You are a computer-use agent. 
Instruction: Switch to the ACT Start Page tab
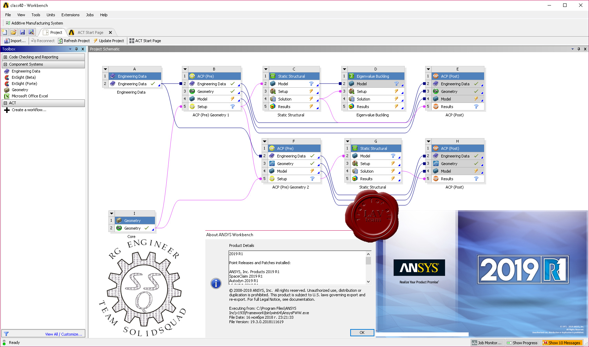tap(90, 32)
